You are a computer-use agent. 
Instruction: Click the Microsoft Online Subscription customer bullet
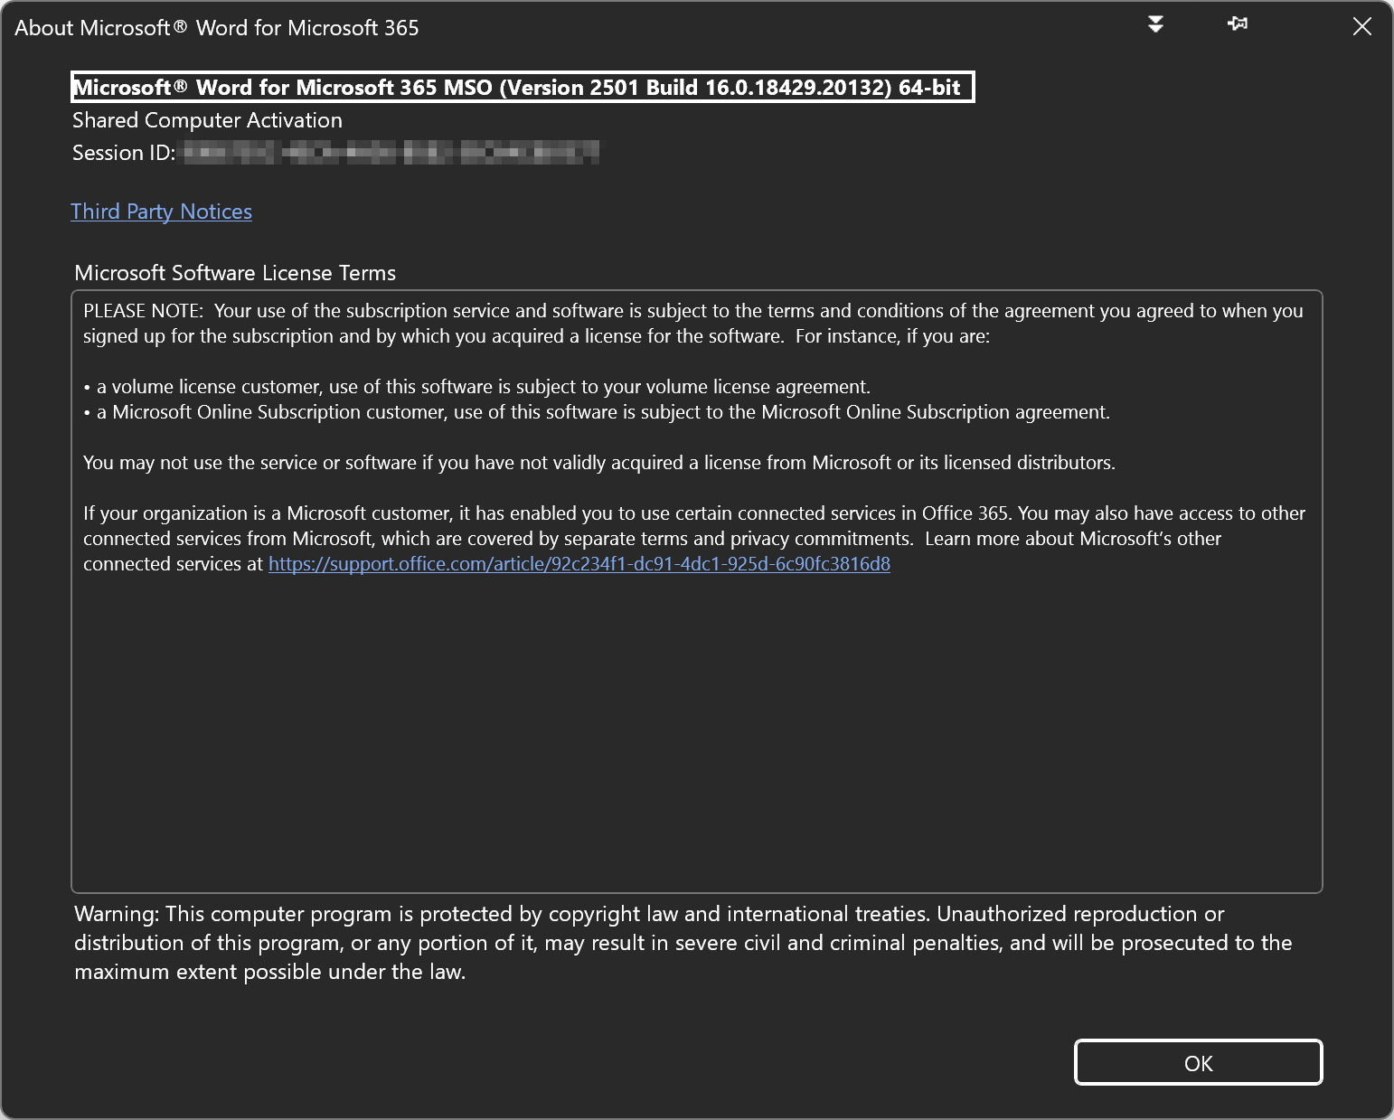pyautogui.click(x=597, y=412)
